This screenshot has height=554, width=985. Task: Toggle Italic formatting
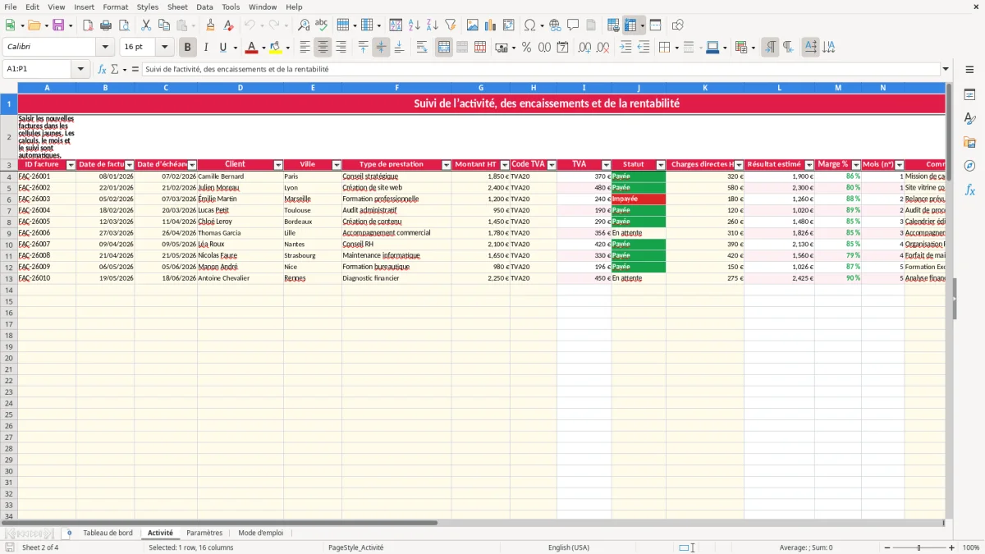tap(205, 48)
